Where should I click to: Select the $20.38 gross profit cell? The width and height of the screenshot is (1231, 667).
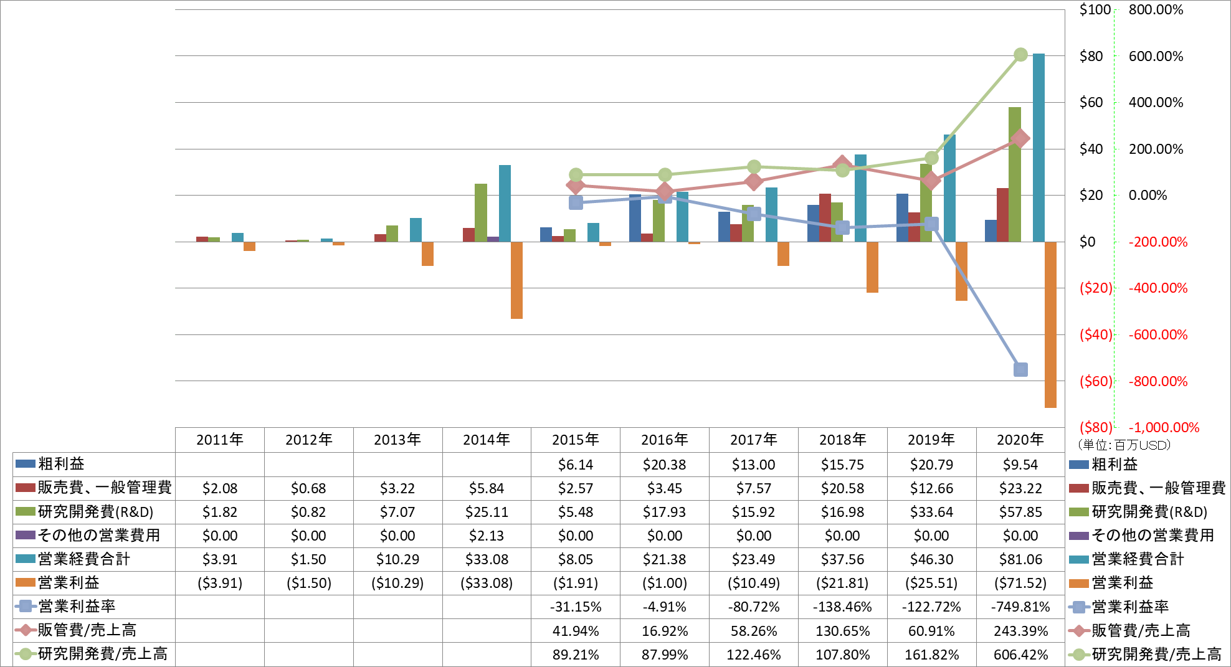pyautogui.click(x=665, y=465)
